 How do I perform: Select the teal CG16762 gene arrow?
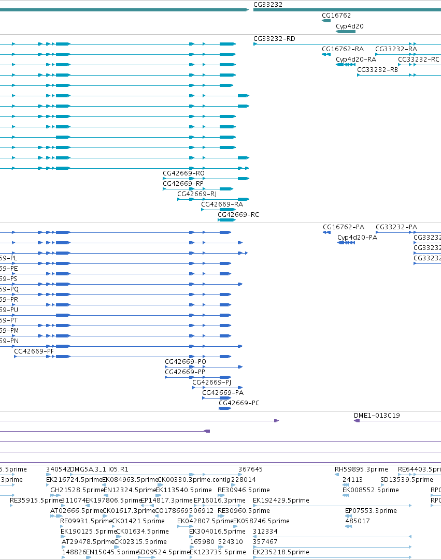pos(326,21)
